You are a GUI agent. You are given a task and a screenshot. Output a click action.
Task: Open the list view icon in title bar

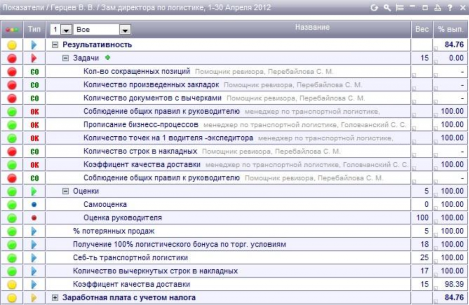click(399, 8)
